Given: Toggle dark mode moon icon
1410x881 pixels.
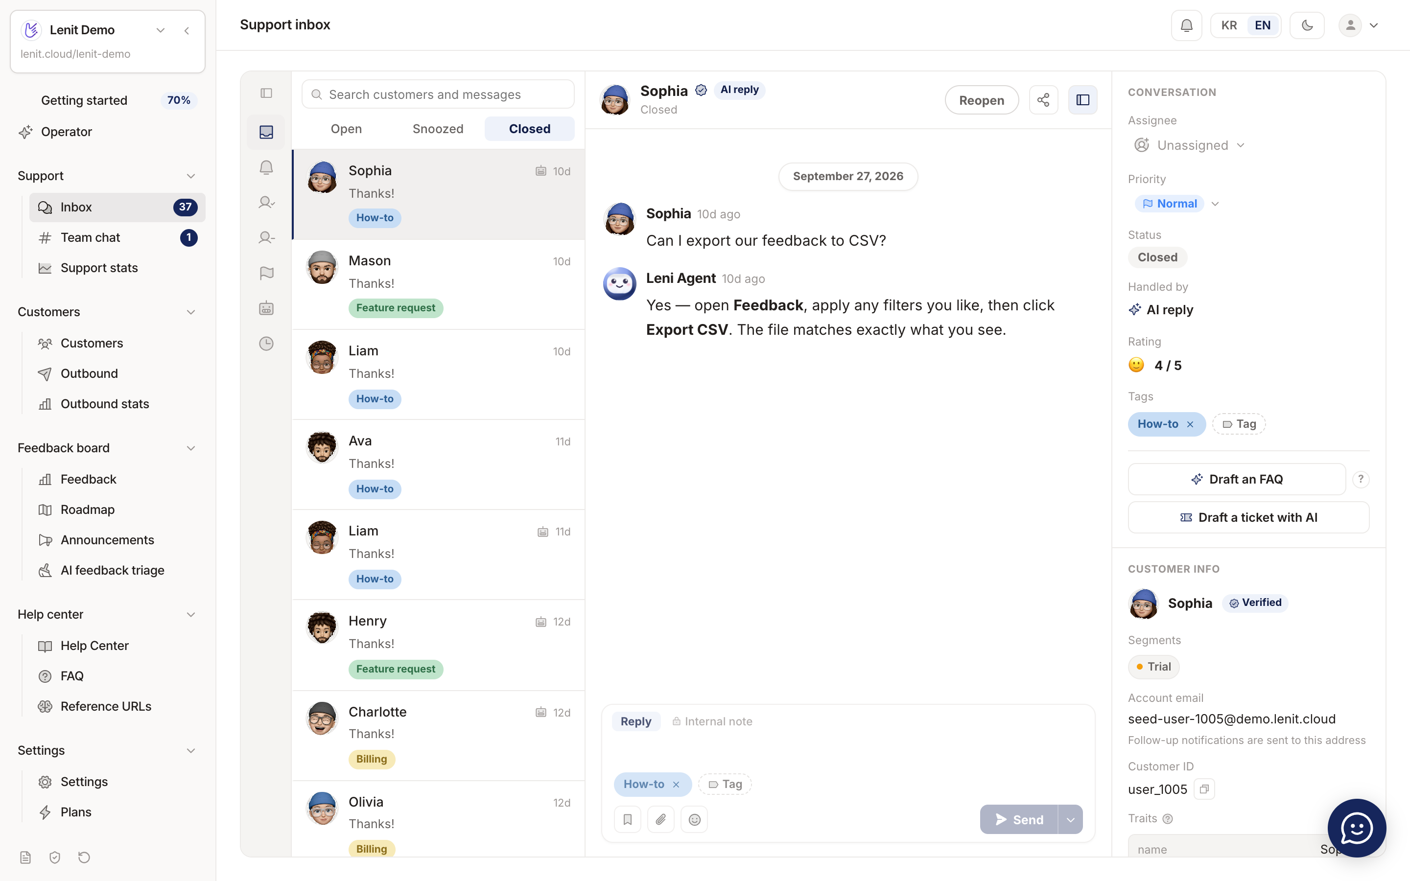Looking at the screenshot, I should point(1307,25).
